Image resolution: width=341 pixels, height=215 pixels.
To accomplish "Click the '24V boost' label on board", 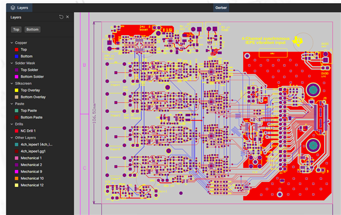I will (x=143, y=28).
